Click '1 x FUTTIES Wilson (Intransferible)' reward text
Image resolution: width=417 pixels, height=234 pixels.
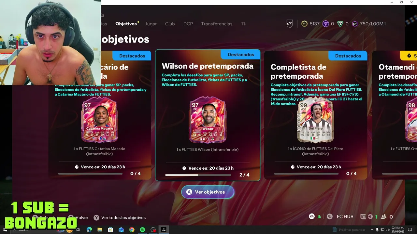pyautogui.click(x=208, y=149)
